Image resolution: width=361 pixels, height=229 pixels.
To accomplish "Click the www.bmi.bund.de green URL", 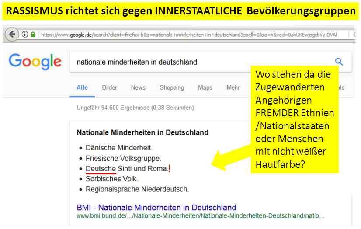I will (200, 216).
